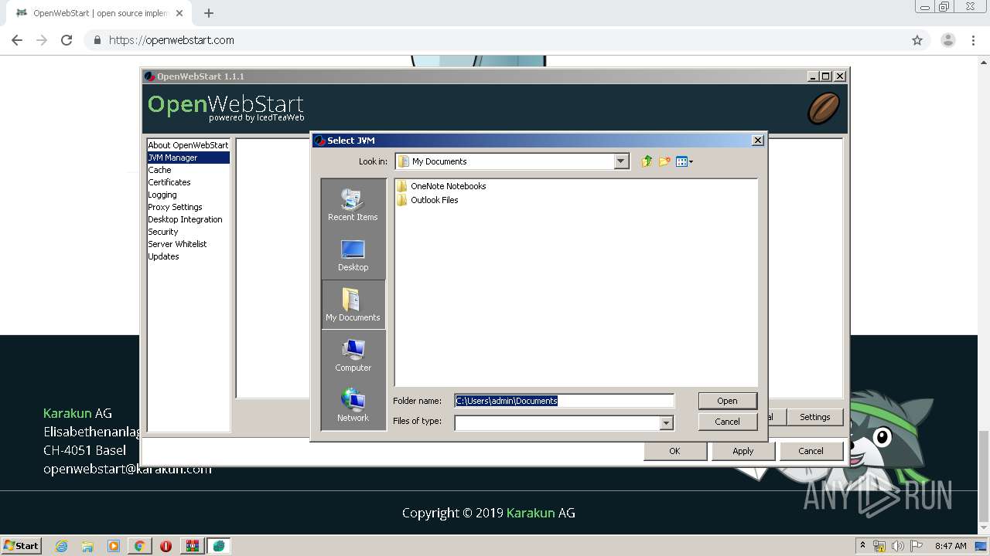The image size is (990, 556).
Task: Open the Chrome profile avatar menu
Action: [947, 40]
